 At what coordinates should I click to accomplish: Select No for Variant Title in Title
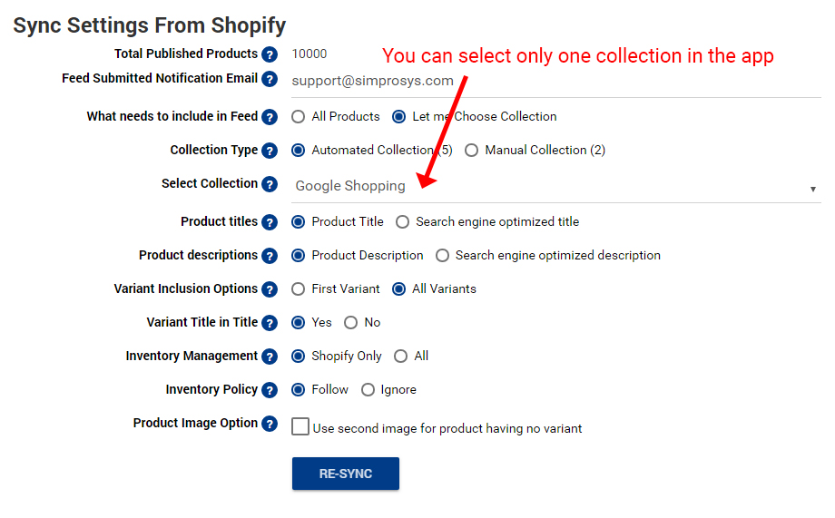pyautogui.click(x=350, y=323)
